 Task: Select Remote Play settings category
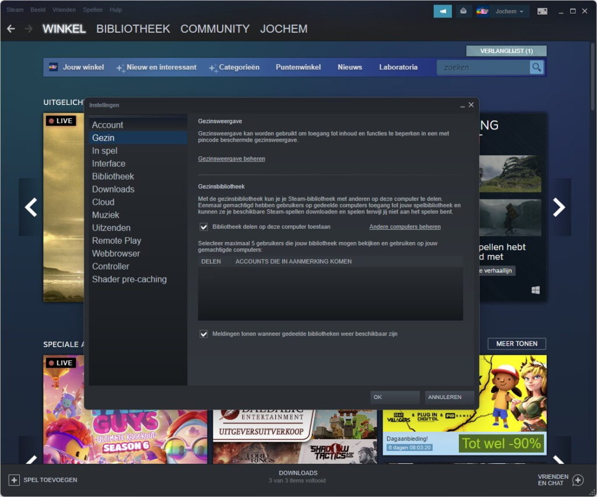pos(138,241)
